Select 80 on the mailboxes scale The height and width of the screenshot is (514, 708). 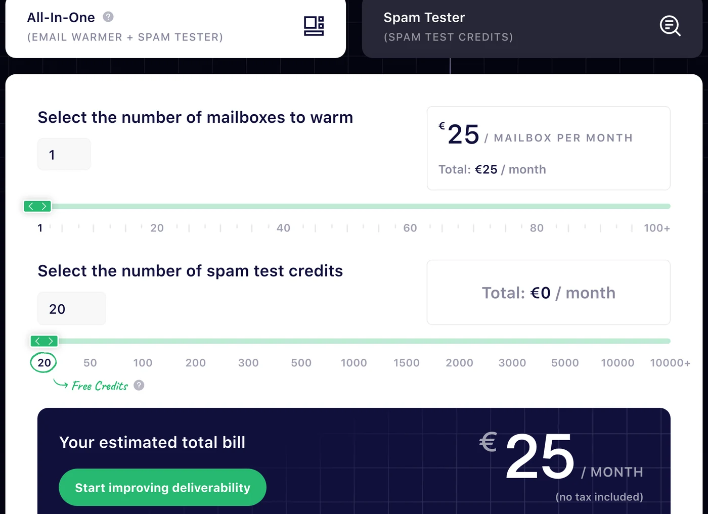[x=537, y=228]
